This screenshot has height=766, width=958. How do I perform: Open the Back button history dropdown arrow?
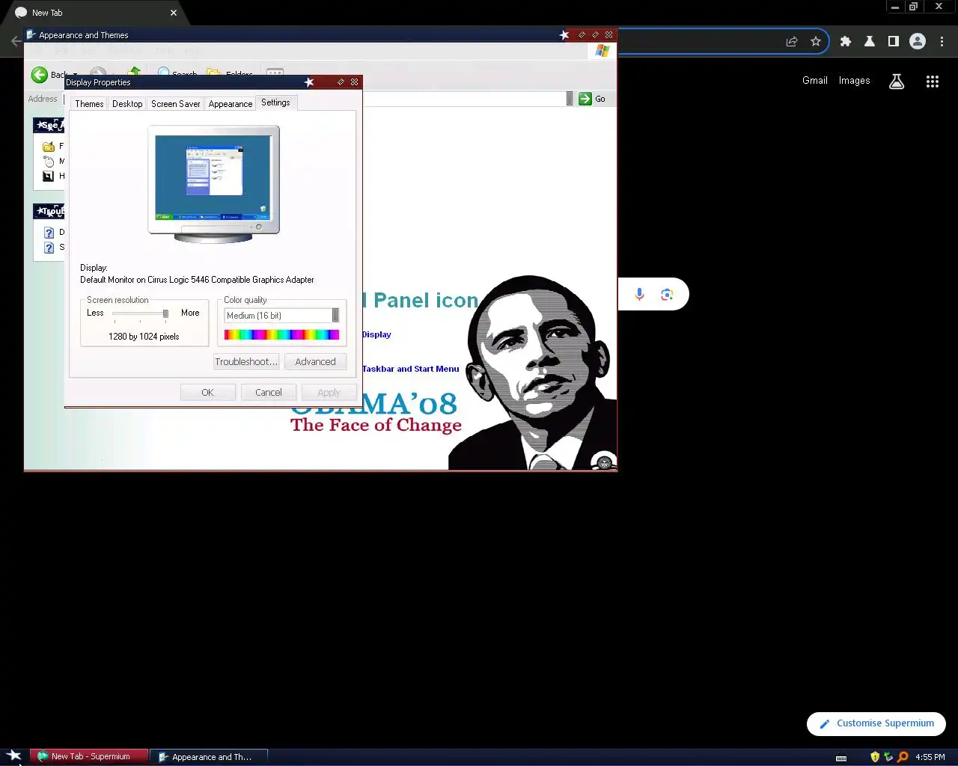[76, 75]
